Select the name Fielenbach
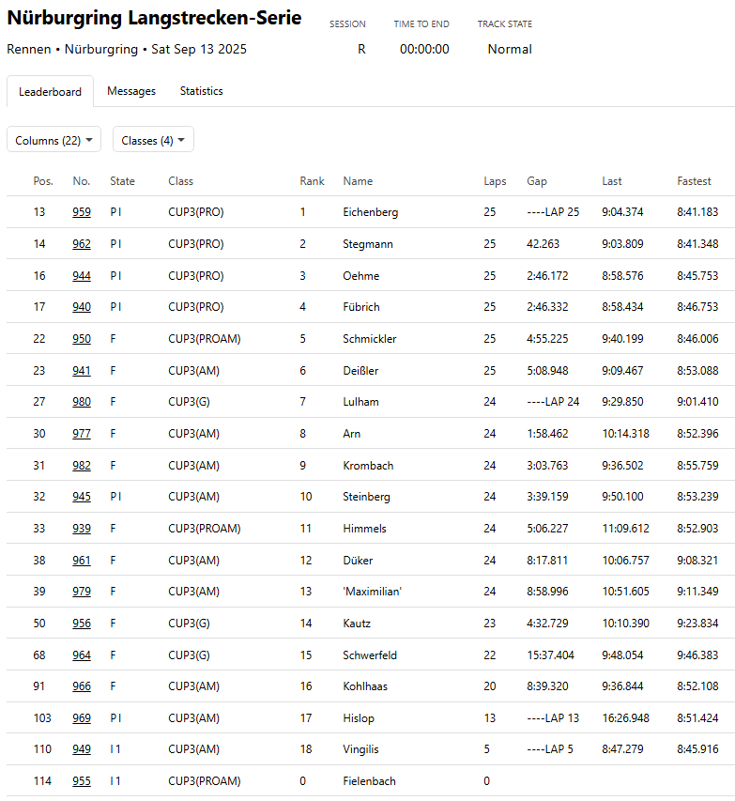Image resolution: width=735 pixels, height=801 pixels. pos(369,781)
